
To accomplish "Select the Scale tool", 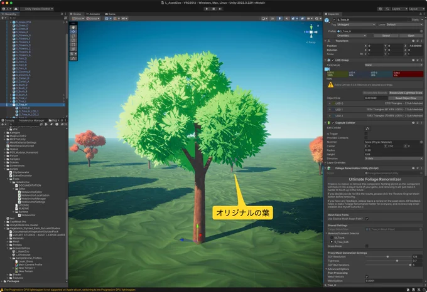I will pyautogui.click(x=73, y=40).
